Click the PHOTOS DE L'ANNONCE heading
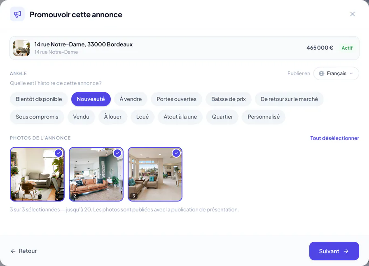This screenshot has width=369, height=266. click(40, 138)
